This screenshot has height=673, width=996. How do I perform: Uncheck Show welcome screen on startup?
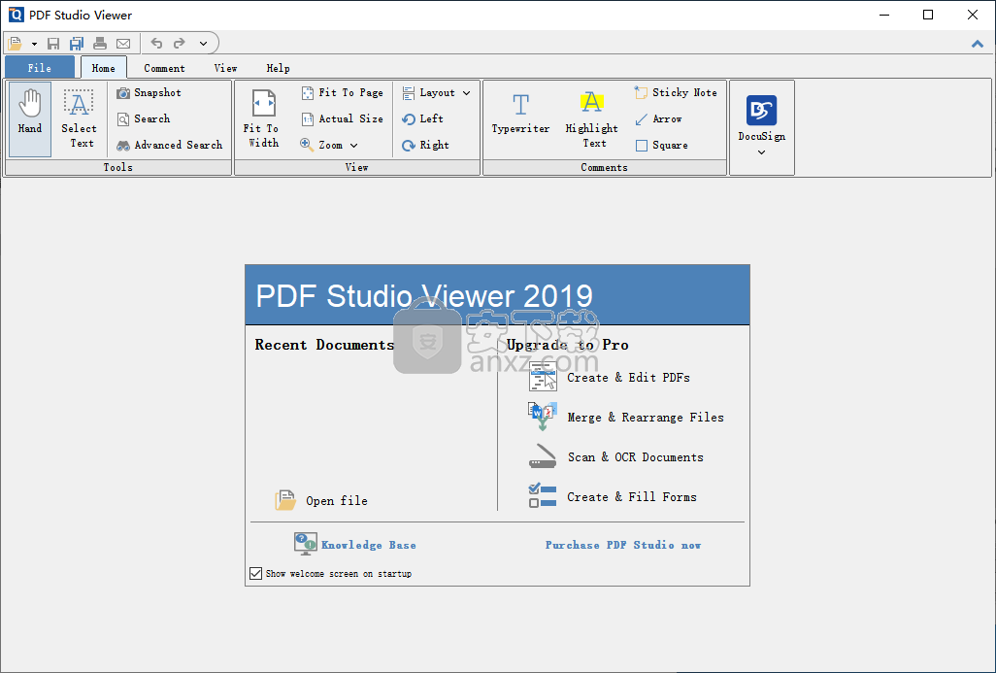[x=256, y=573]
